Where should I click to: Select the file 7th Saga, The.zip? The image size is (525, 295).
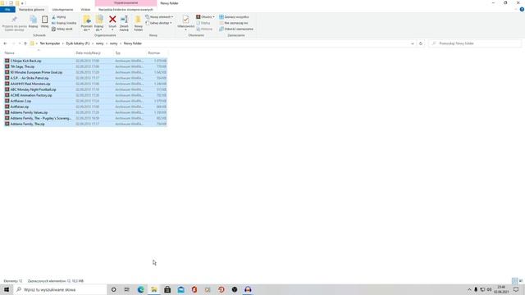click(85, 66)
